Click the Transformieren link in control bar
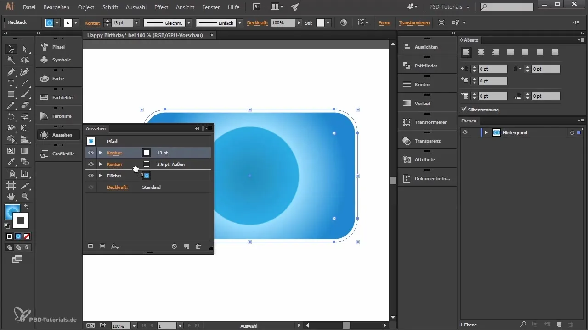This screenshot has width=588, height=330. 414,23
